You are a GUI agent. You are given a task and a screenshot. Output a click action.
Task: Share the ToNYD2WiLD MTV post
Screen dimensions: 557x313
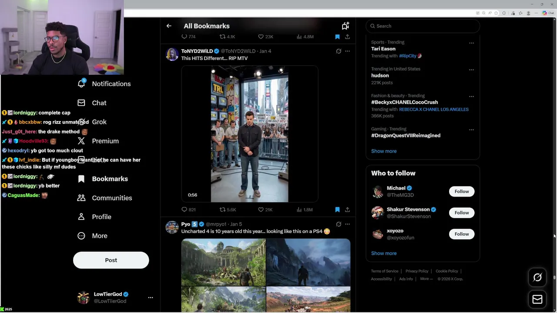pyautogui.click(x=347, y=210)
